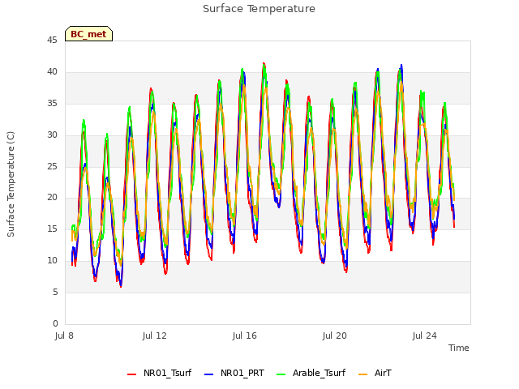Click the 15 y-axis tick label
Screen dimensions: 519x389
tap(52, 229)
